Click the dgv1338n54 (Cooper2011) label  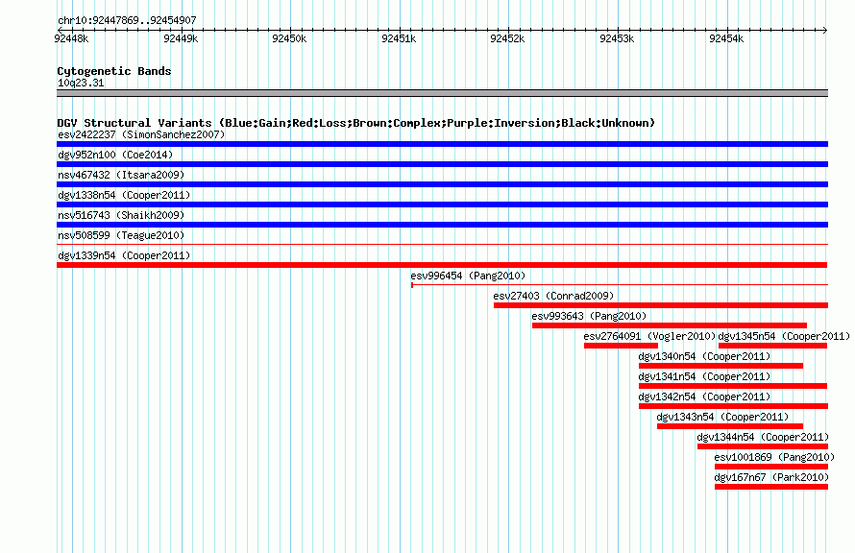coord(124,195)
